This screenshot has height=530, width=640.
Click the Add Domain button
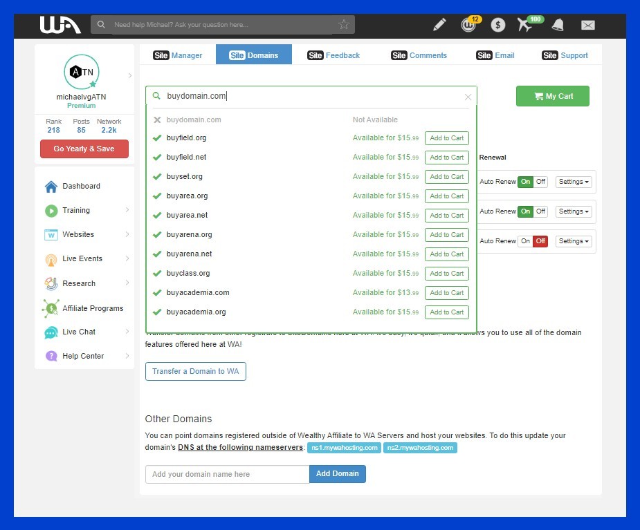pyautogui.click(x=337, y=474)
